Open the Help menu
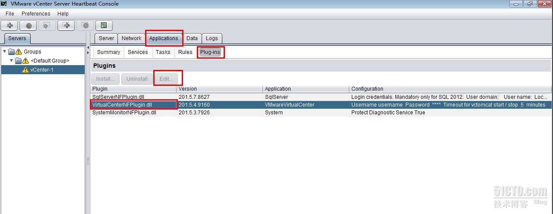 [63, 14]
